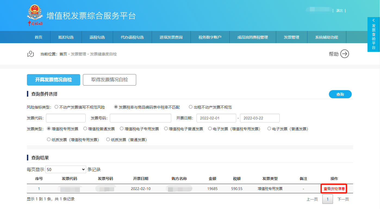Switch to 取得发票情况自检 tab
The width and height of the screenshot is (380, 209).
coord(110,80)
